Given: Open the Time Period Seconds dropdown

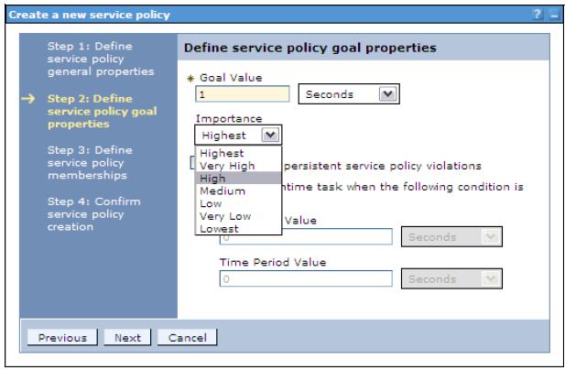Looking at the screenshot, I should point(451,278).
